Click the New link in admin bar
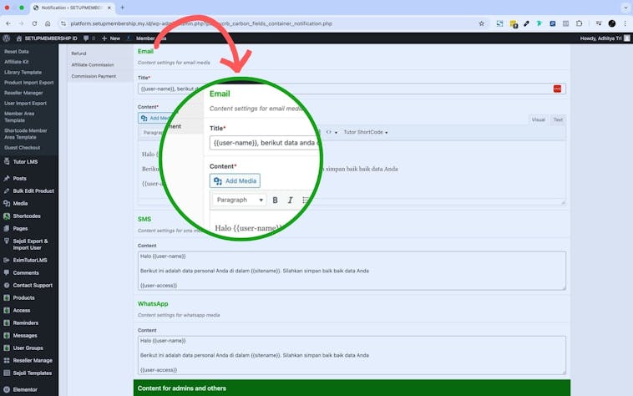The image size is (633, 396). (110, 38)
